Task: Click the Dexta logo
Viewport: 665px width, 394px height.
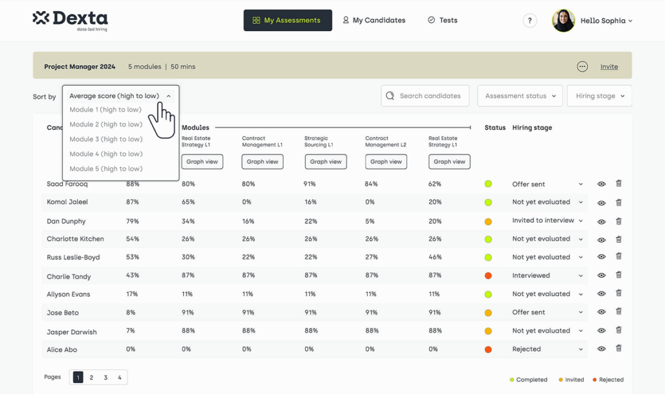Action: coord(70,20)
